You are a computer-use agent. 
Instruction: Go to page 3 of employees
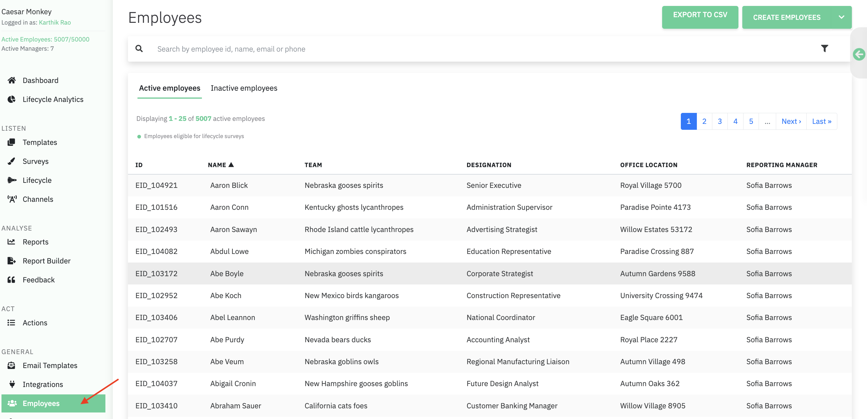720,121
